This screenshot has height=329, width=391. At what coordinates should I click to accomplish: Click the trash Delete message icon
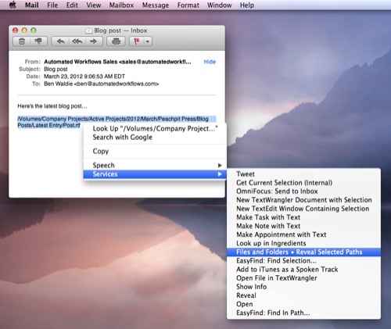[22, 41]
